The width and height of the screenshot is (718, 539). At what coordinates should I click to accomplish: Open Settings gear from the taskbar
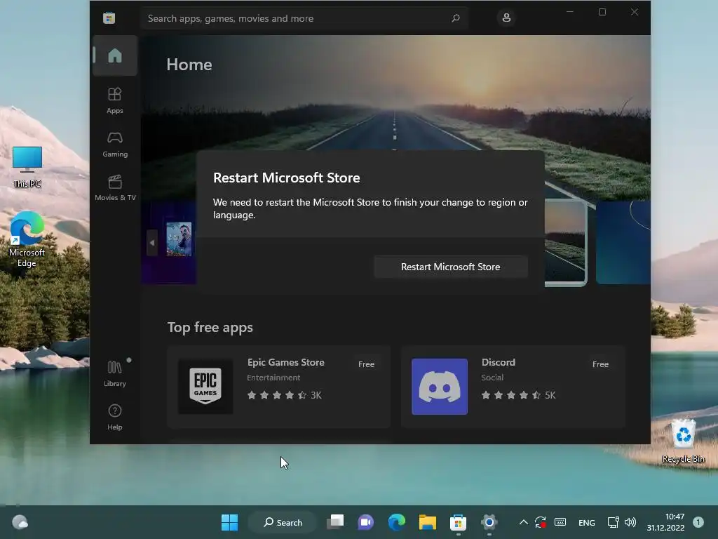[x=489, y=522]
